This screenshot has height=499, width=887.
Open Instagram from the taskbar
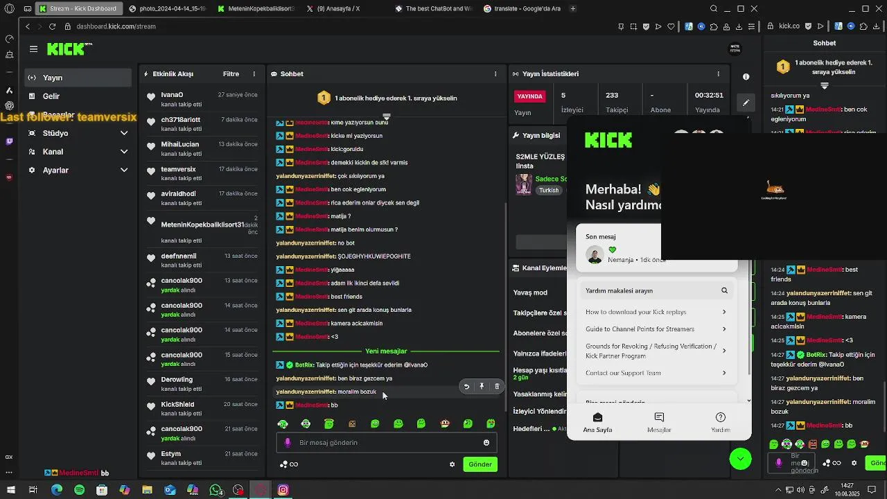283,490
